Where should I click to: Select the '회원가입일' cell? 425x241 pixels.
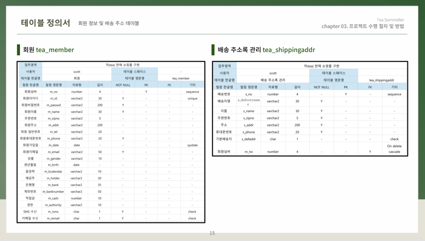tap(31, 145)
